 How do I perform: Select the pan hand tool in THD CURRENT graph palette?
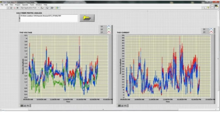(x=125, y=106)
